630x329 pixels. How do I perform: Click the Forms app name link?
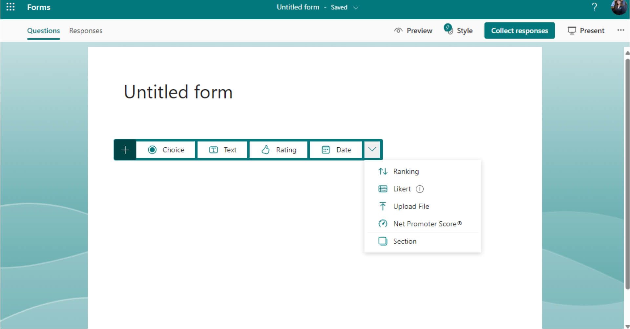(x=39, y=7)
